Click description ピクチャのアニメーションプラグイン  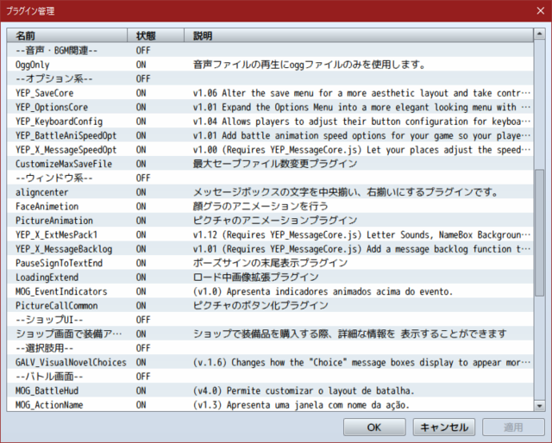pyautogui.click(x=275, y=221)
